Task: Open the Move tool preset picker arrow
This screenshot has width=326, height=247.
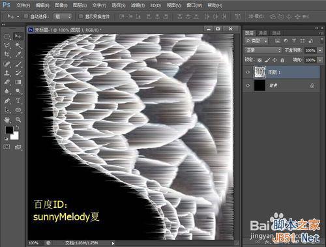Action: click(x=18, y=16)
